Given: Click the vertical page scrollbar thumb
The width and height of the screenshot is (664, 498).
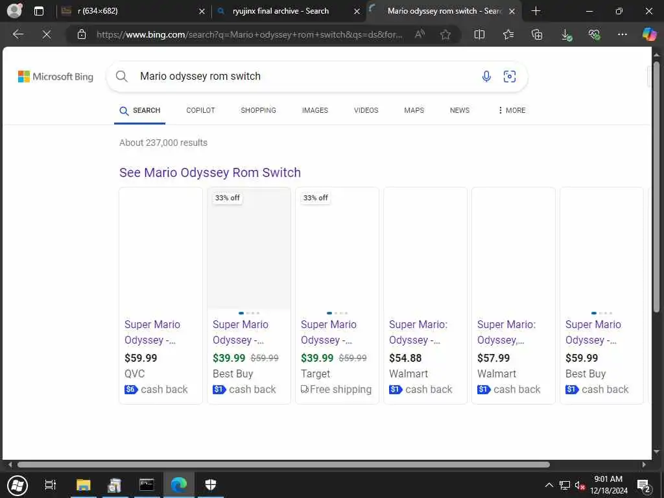Looking at the screenshot, I should click(x=656, y=187).
